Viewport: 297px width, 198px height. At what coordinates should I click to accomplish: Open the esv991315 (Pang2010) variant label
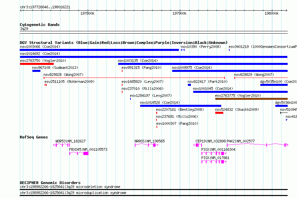[141, 68]
